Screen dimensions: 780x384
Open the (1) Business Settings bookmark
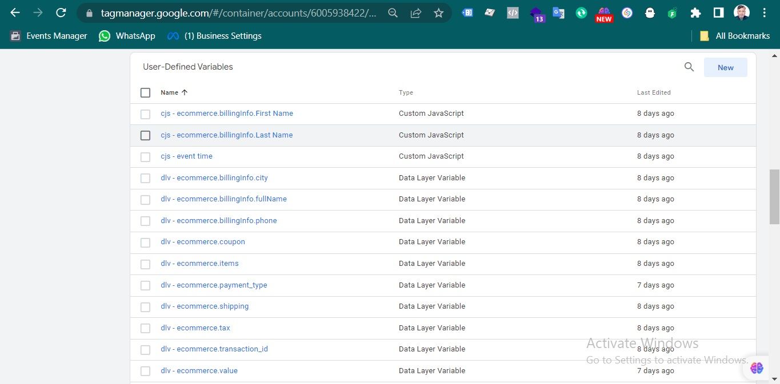pyautogui.click(x=214, y=36)
